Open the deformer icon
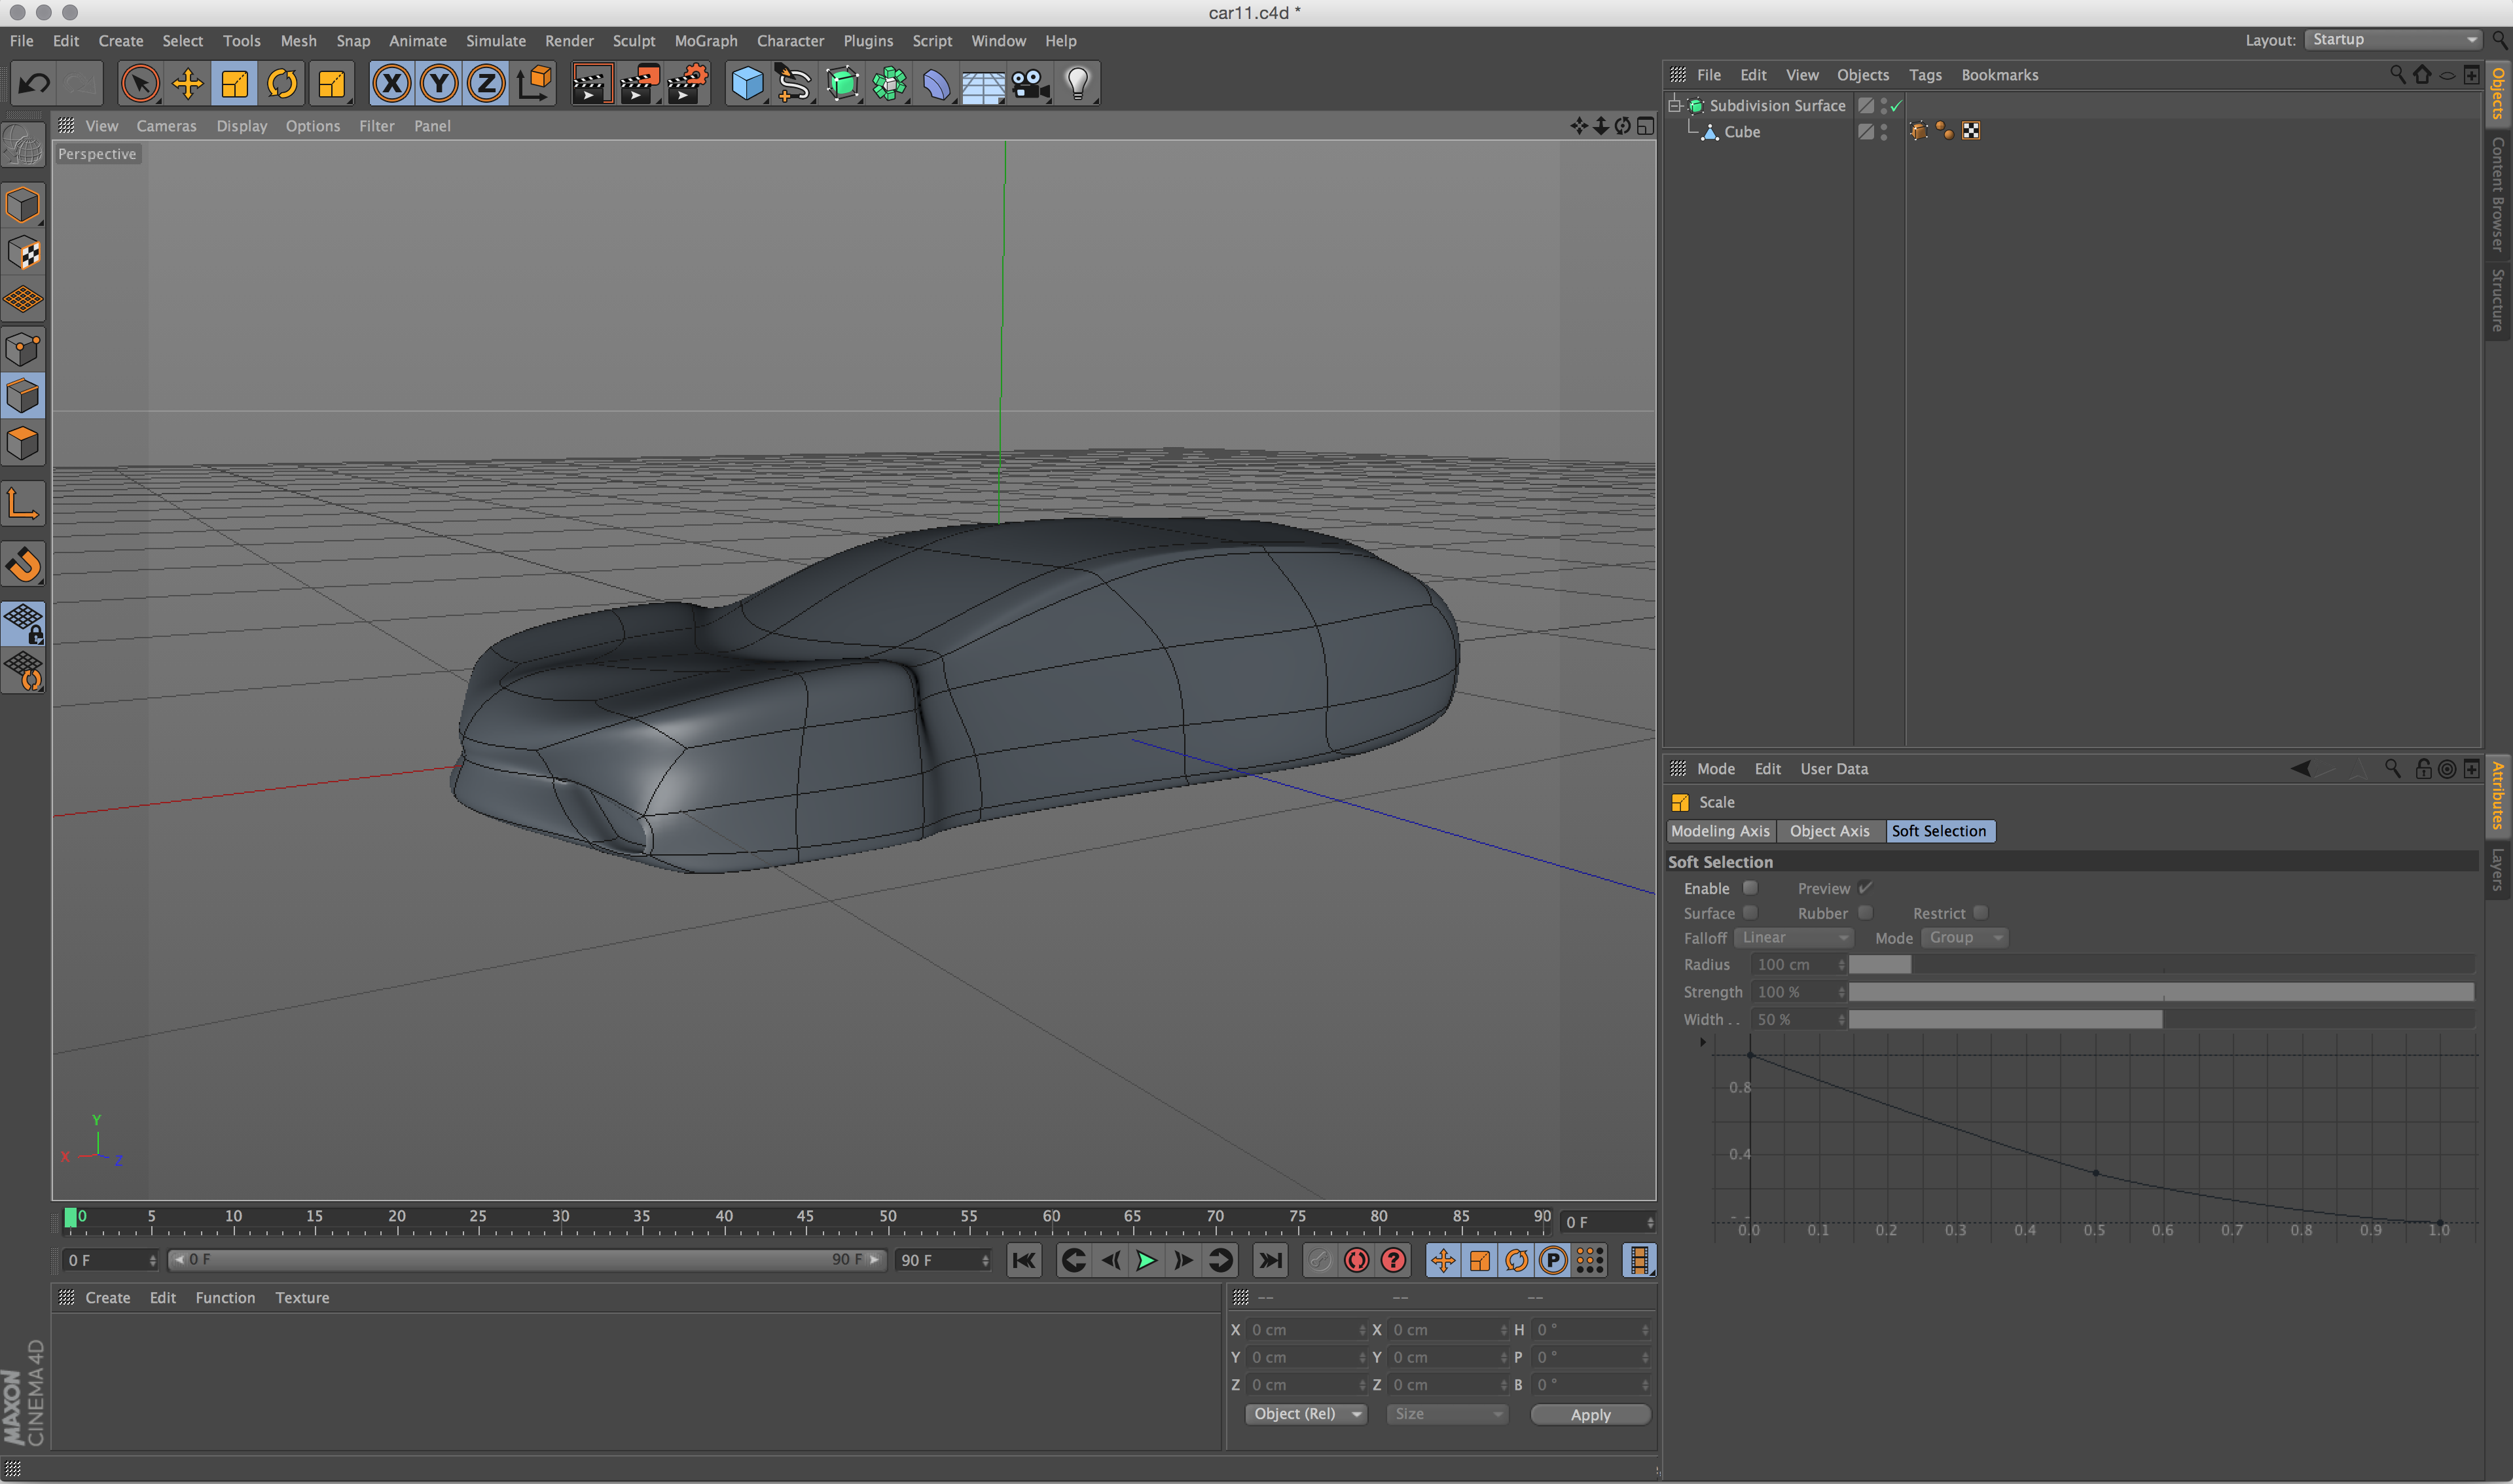The image size is (2513, 1484). (936, 84)
